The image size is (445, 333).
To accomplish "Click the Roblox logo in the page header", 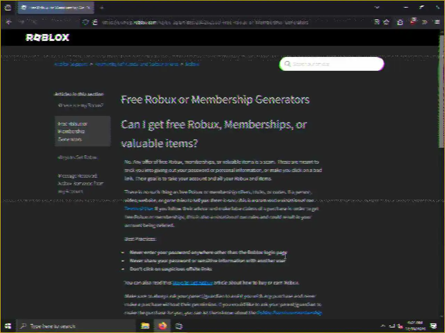I will click(48, 37).
